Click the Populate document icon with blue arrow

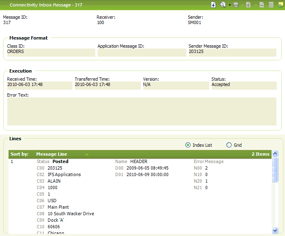tap(213, 5)
